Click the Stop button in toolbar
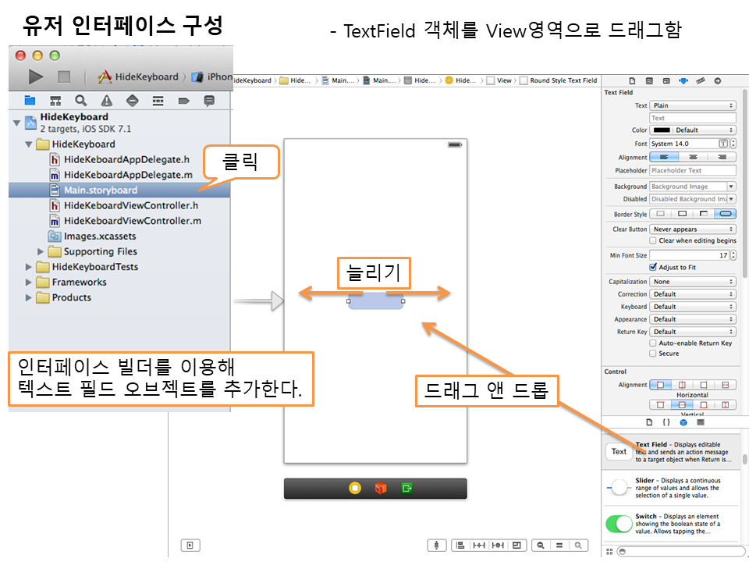Viewport: 749px width, 562px height. point(64,76)
